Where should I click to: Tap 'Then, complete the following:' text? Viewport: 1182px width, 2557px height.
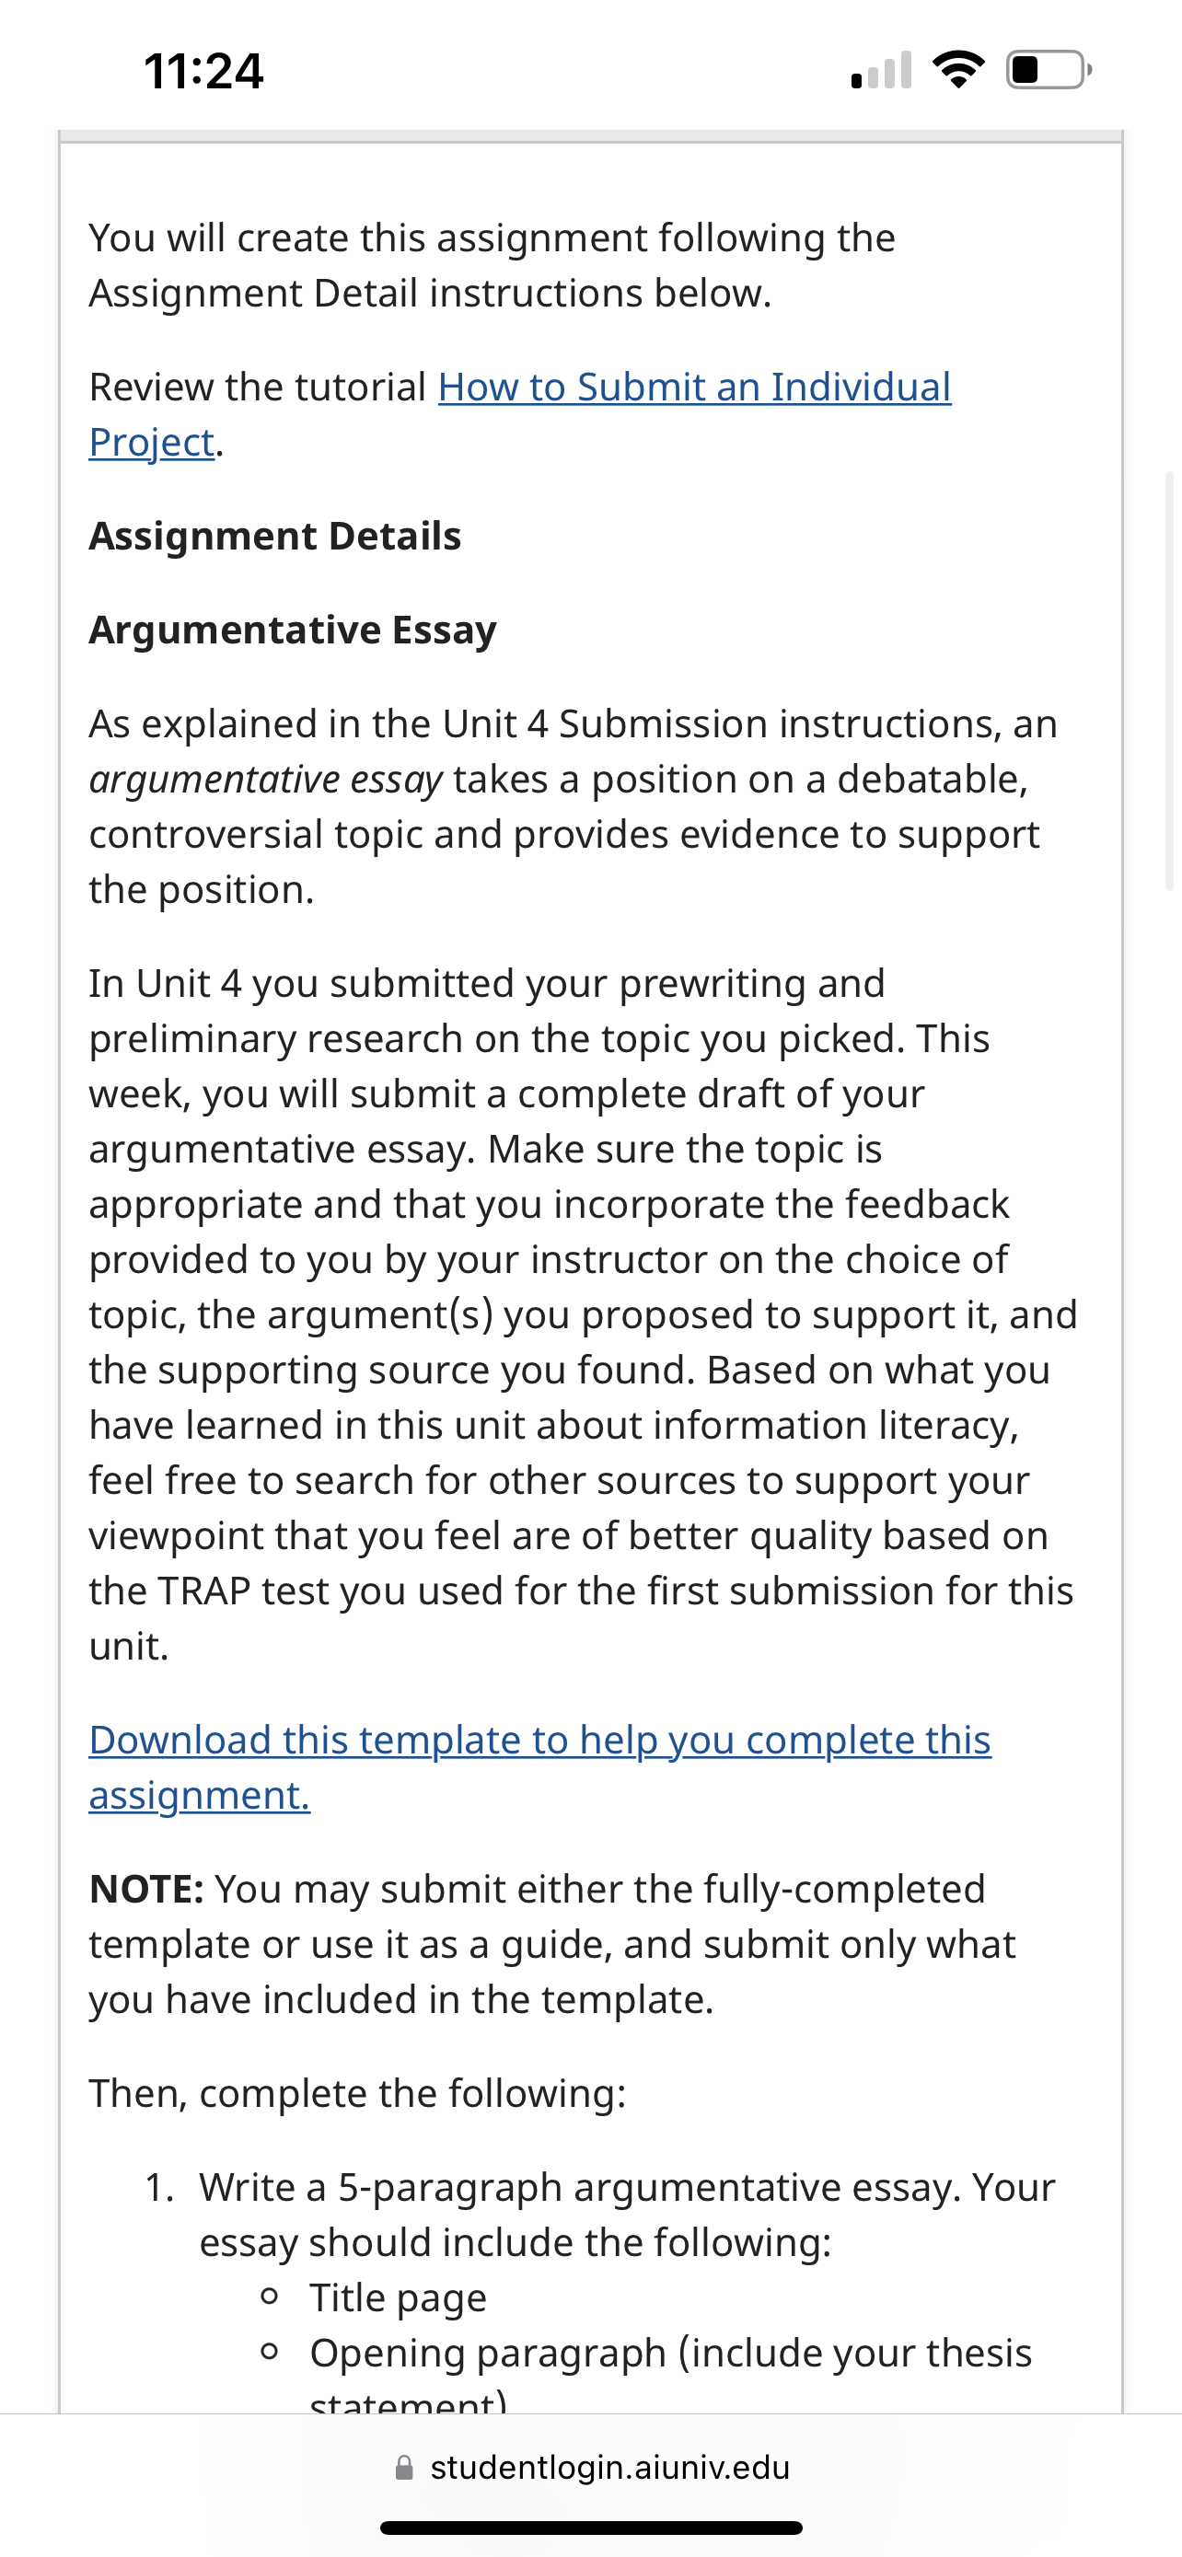click(x=357, y=2093)
